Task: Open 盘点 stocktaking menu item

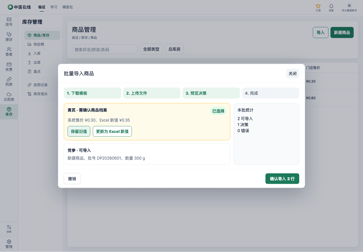Action: (x=42, y=71)
